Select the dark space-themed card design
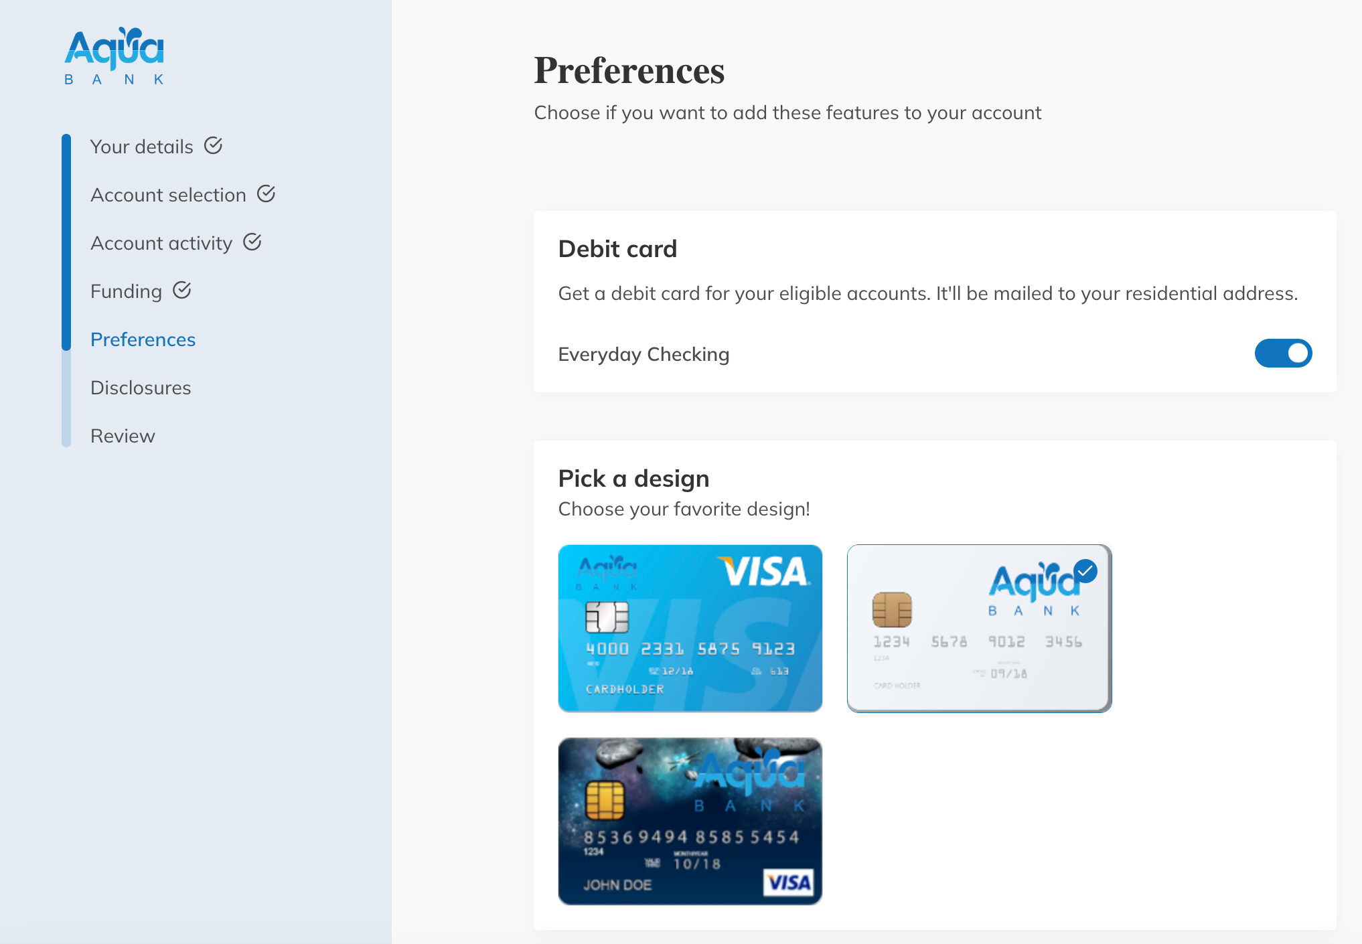Viewport: 1362px width, 944px height. click(690, 821)
